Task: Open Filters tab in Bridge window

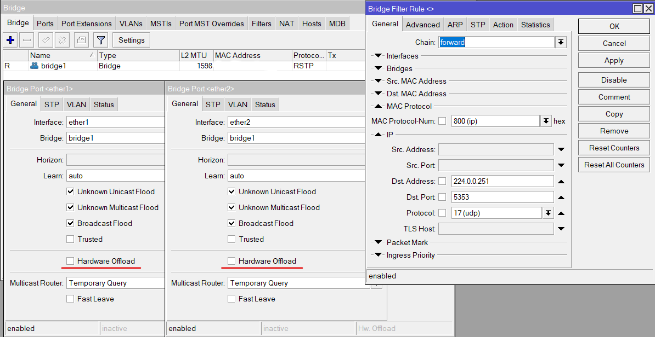Action: (262, 24)
